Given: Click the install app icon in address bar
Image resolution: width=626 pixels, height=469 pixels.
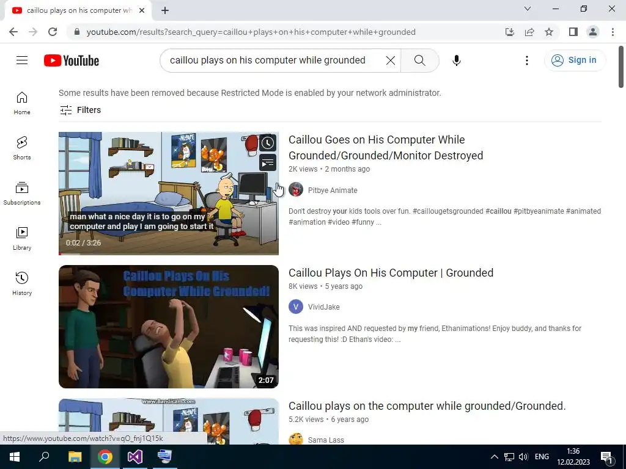Looking at the screenshot, I should tap(510, 32).
